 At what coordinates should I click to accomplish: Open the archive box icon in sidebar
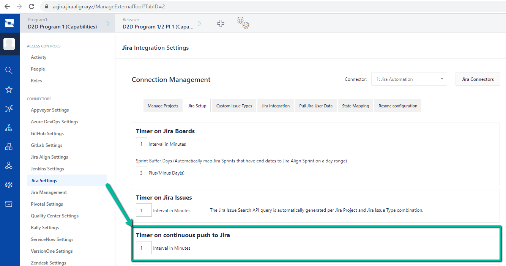tap(9, 204)
